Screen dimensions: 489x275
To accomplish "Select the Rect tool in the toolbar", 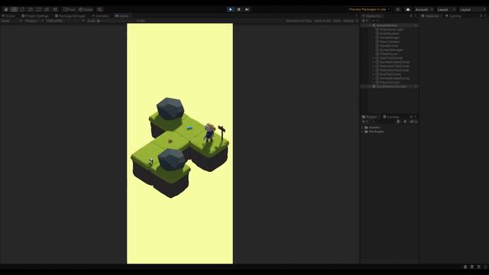I will 39,9.
